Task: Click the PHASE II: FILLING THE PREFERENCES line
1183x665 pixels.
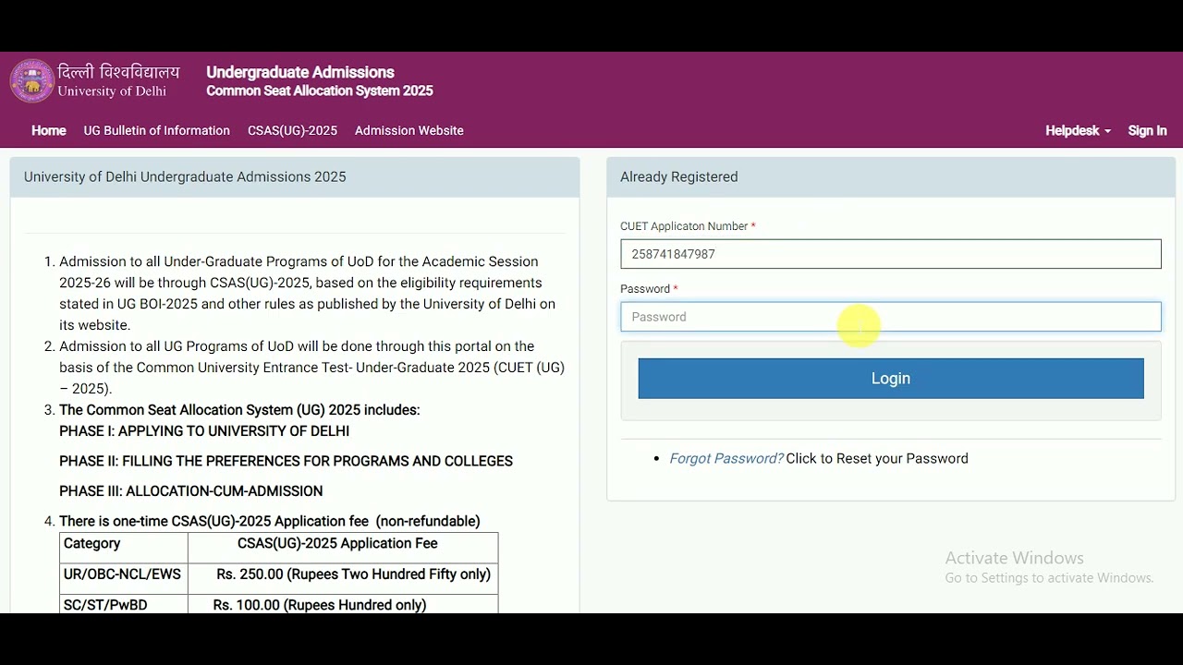Action: click(x=286, y=461)
